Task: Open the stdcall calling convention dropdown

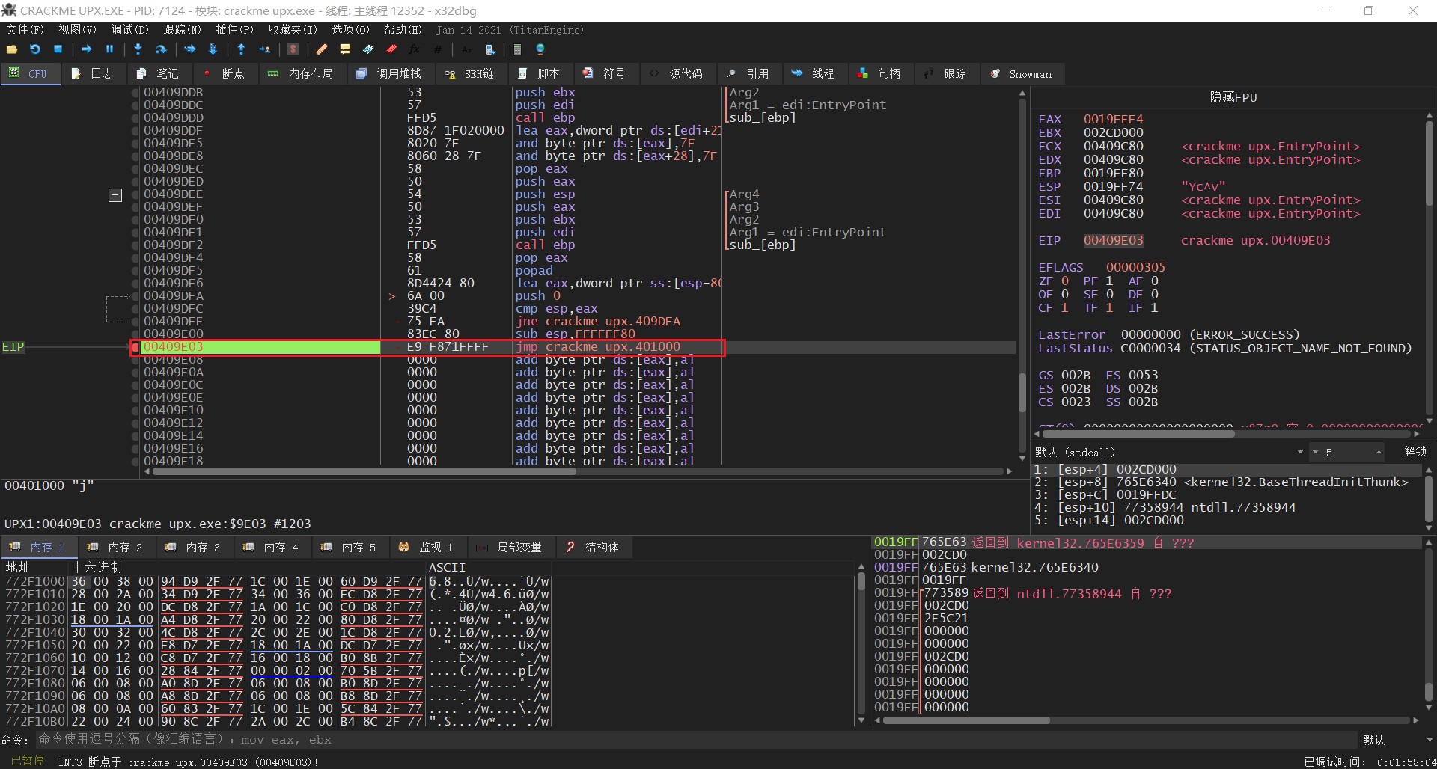Action: pyautogui.click(x=1299, y=453)
